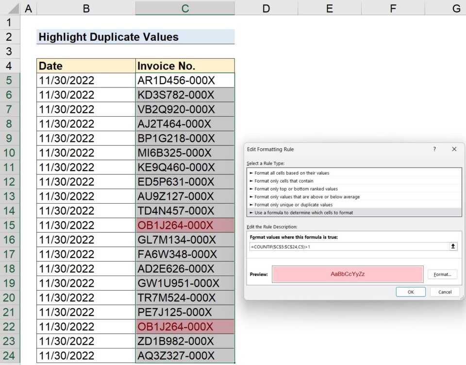Click row header 10 to select the row

click(x=10, y=153)
